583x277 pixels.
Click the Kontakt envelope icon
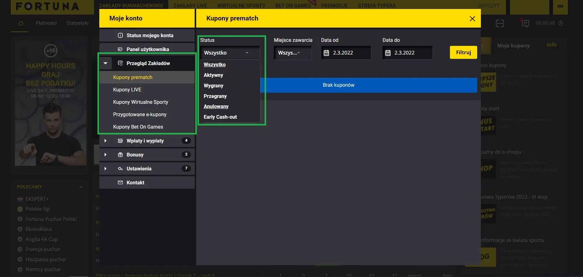[120, 182]
